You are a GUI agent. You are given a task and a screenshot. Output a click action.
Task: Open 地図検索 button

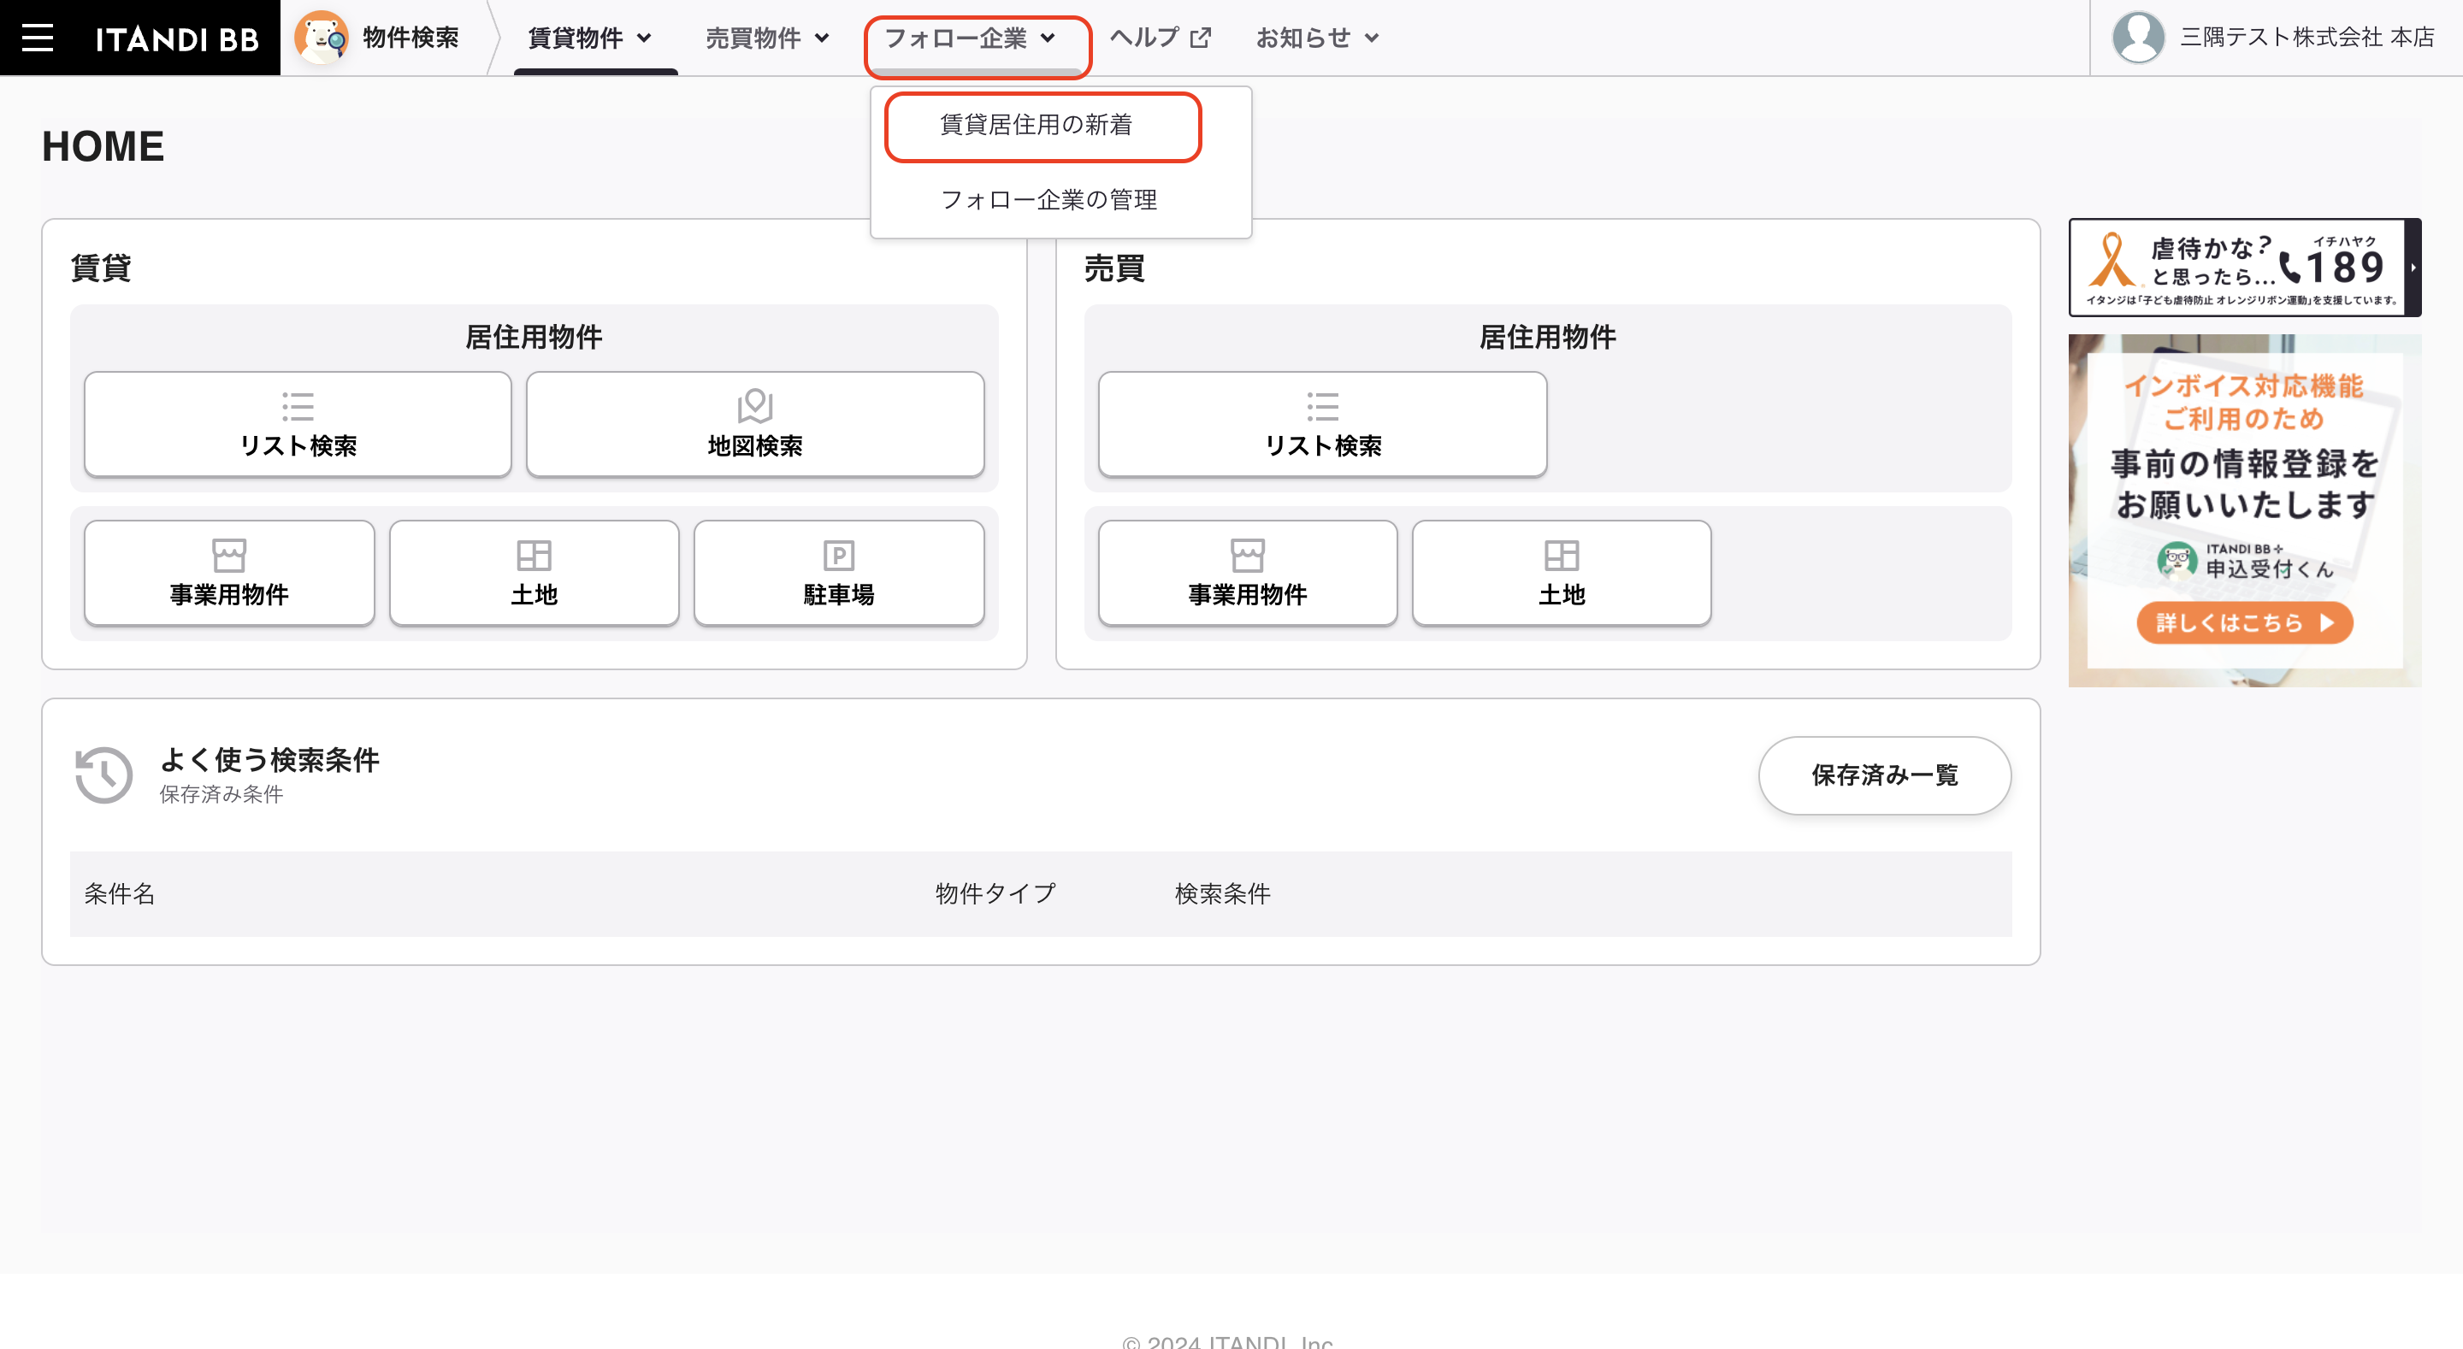tap(754, 423)
